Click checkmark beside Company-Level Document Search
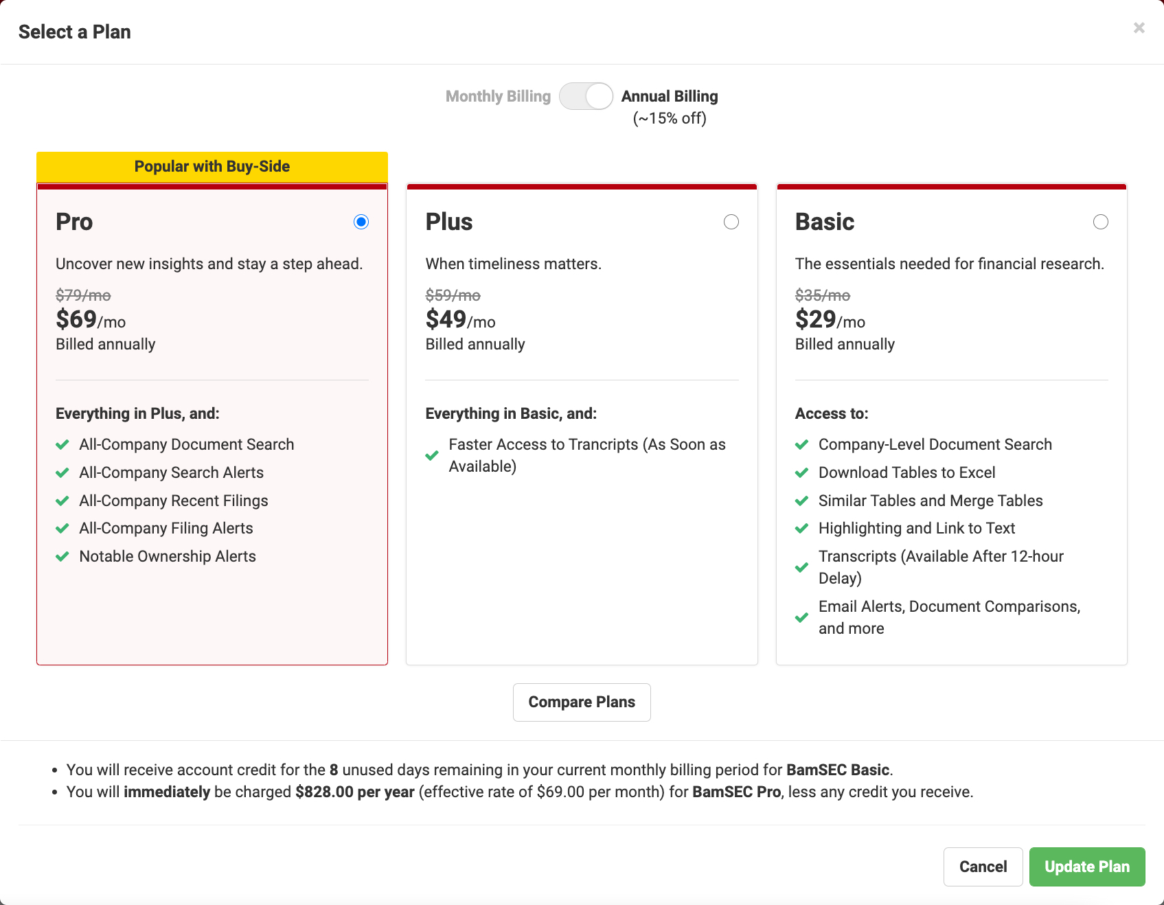This screenshot has width=1164, height=905. coord(801,445)
